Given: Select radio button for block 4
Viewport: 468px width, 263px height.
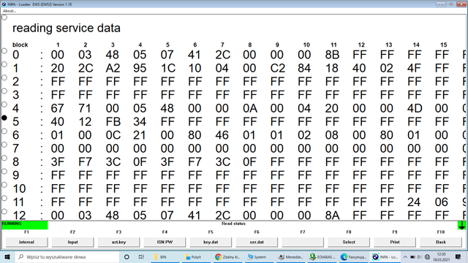Looking at the screenshot, I should click(x=4, y=104).
